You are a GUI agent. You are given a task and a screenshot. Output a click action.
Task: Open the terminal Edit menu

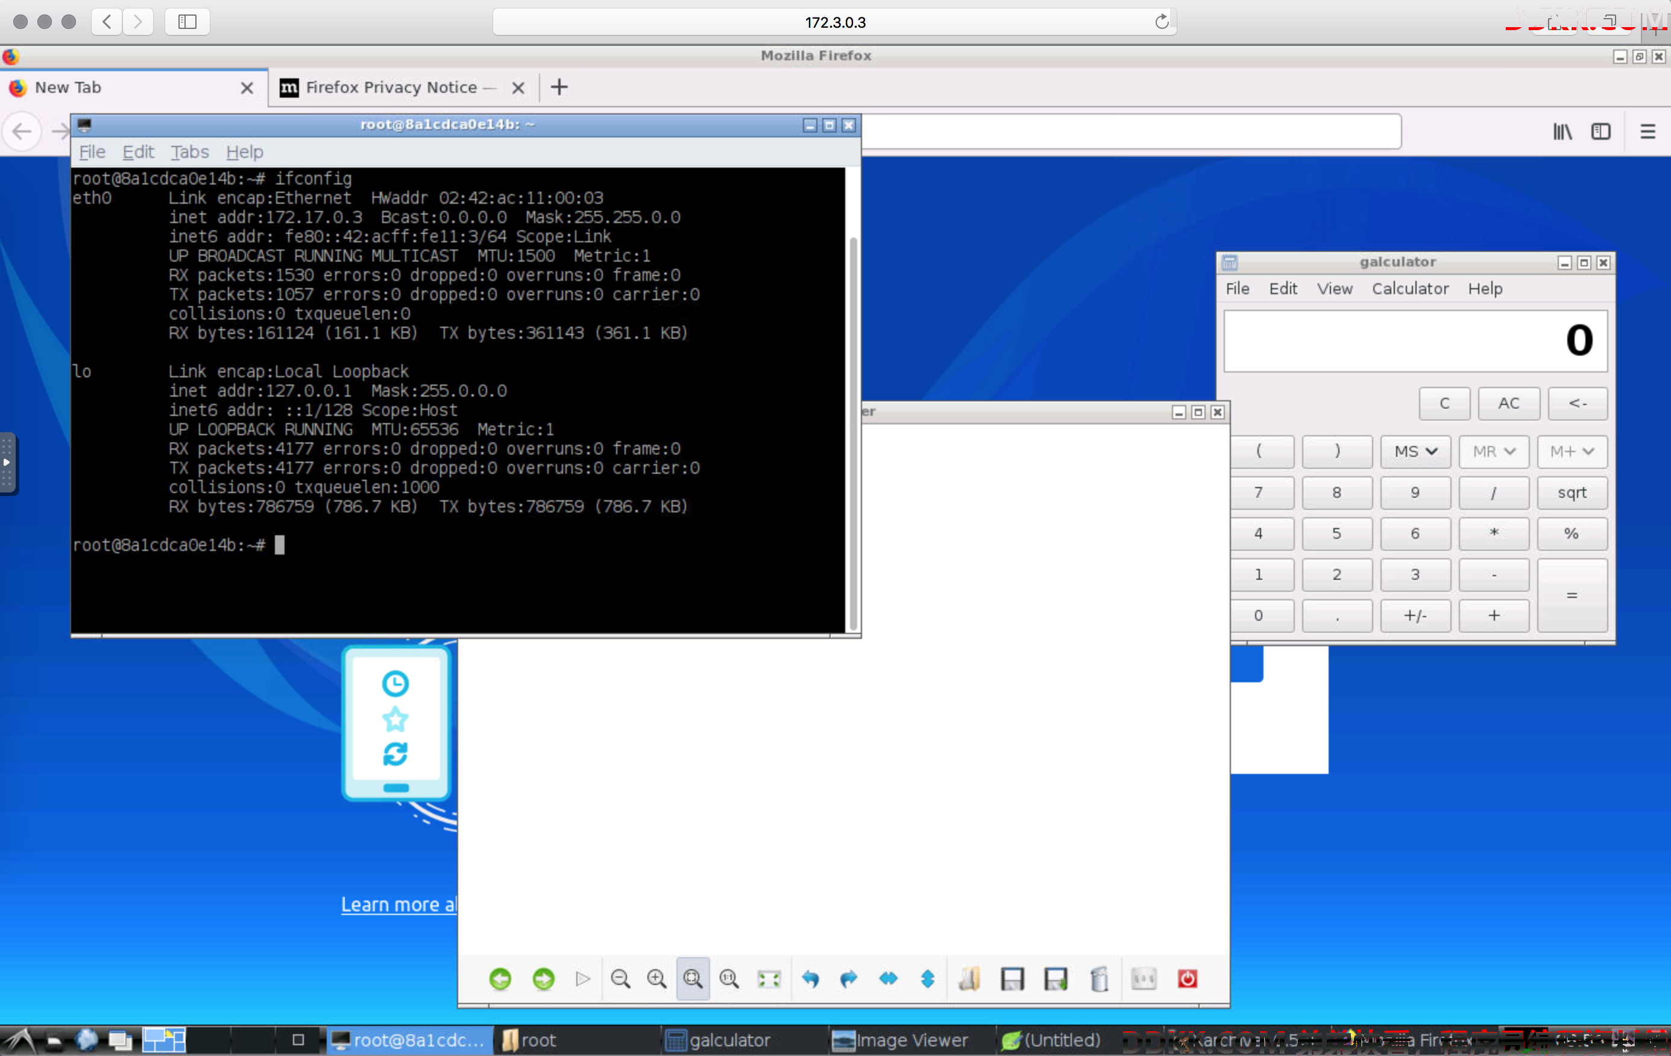tap(138, 152)
